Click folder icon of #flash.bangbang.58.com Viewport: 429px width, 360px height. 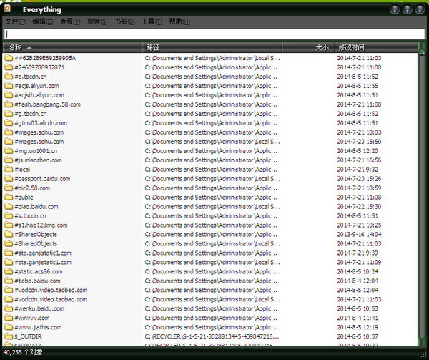tap(9, 104)
